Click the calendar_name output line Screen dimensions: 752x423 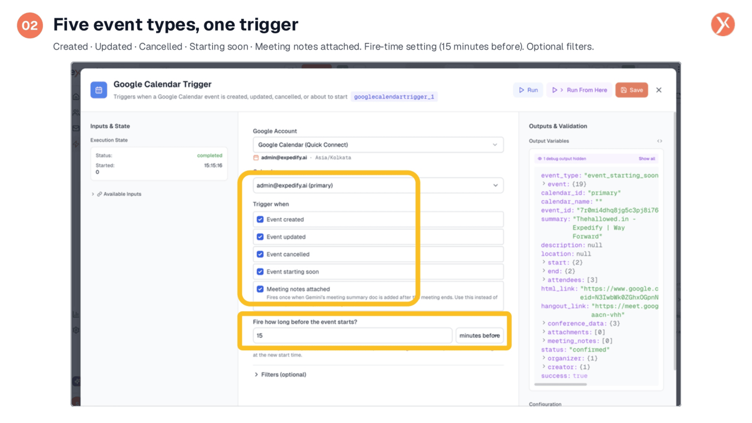[571, 202]
